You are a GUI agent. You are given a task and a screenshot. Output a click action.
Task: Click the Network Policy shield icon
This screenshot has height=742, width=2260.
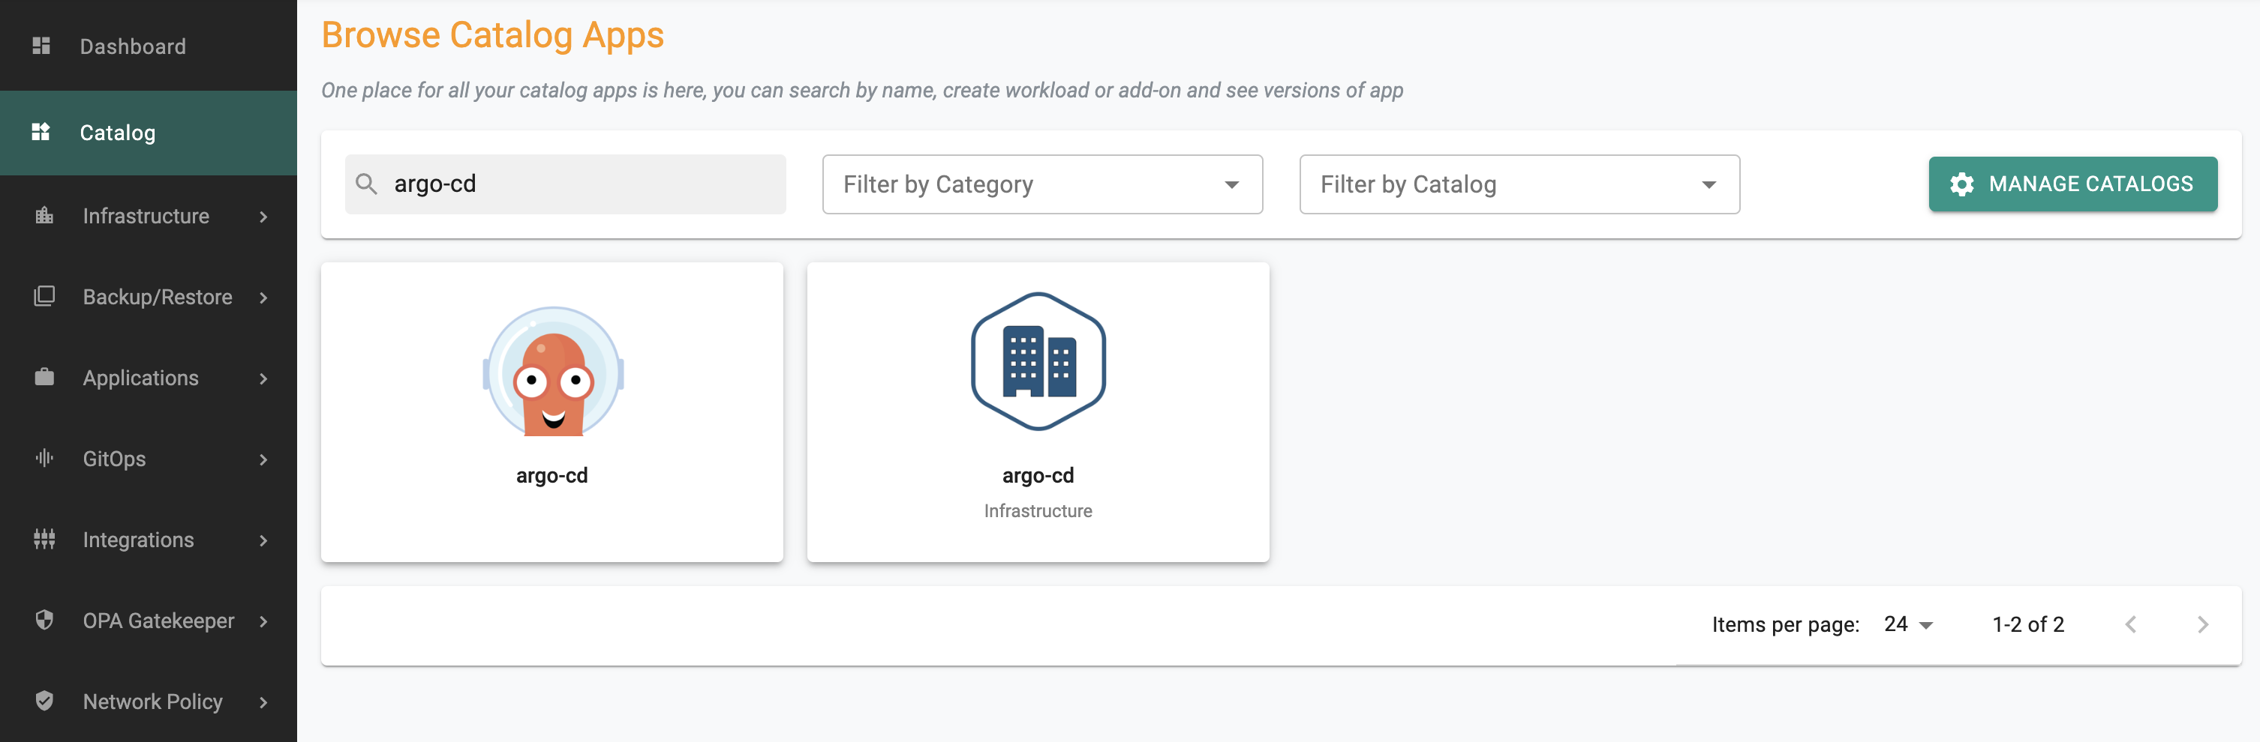tap(44, 701)
